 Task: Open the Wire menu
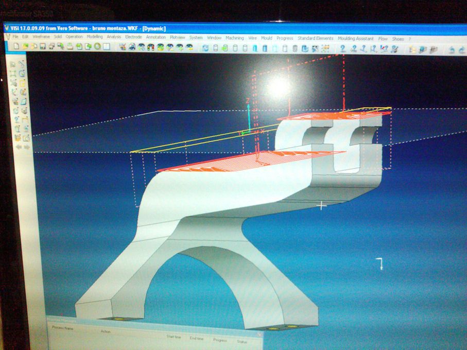(252, 38)
